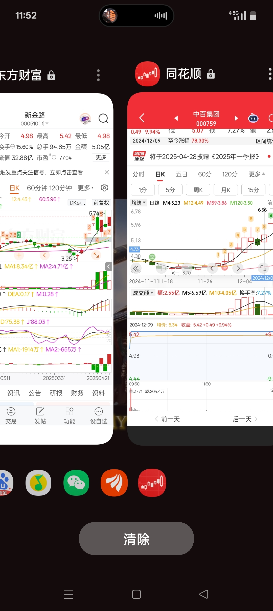Choose 月K period button in 同花顺

tap(226, 190)
